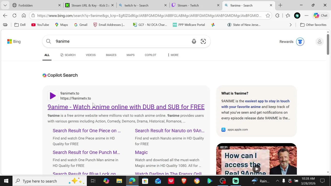Screen dimensions: 331x186
Task: Open the Magic anime link
Action: pos(141,152)
